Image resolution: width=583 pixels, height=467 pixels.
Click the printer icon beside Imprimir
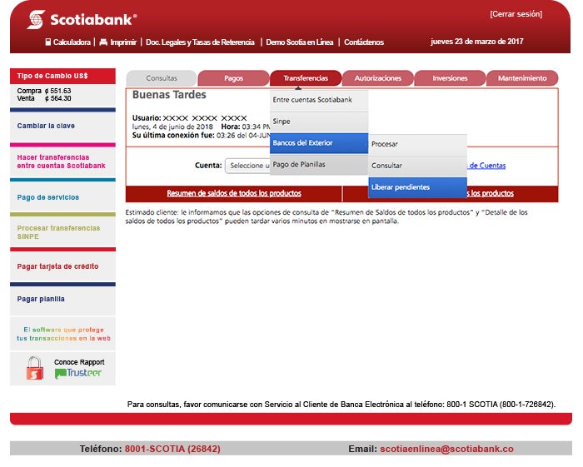click(103, 42)
